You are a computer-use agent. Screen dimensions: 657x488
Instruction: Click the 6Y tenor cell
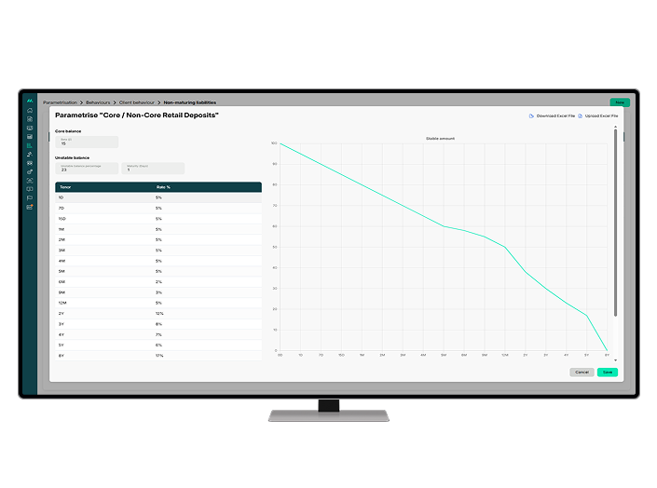click(62, 356)
